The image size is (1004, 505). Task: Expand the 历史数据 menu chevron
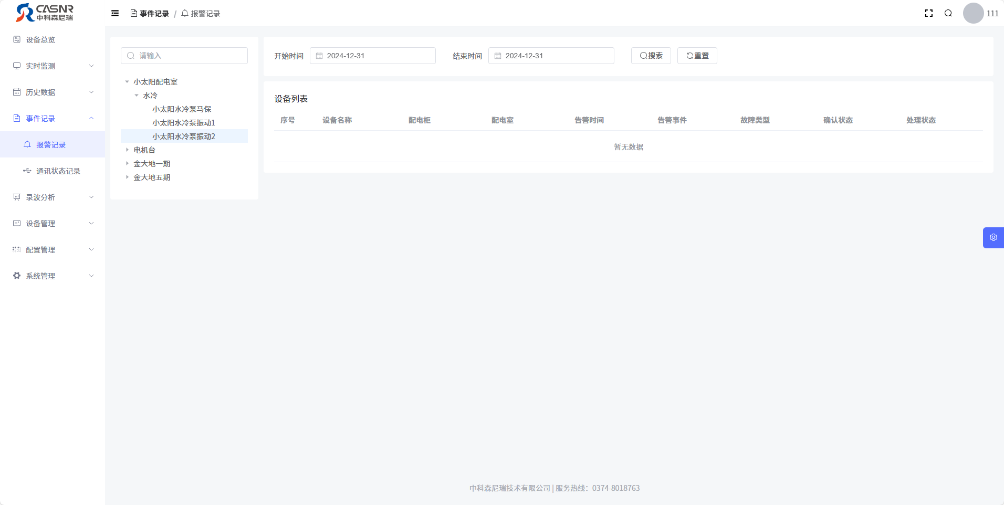(91, 92)
